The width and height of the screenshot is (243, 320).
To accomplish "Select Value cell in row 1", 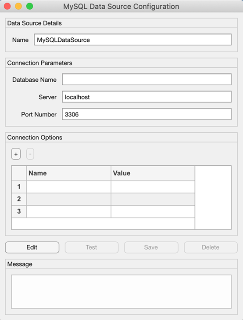I will [x=153, y=187].
